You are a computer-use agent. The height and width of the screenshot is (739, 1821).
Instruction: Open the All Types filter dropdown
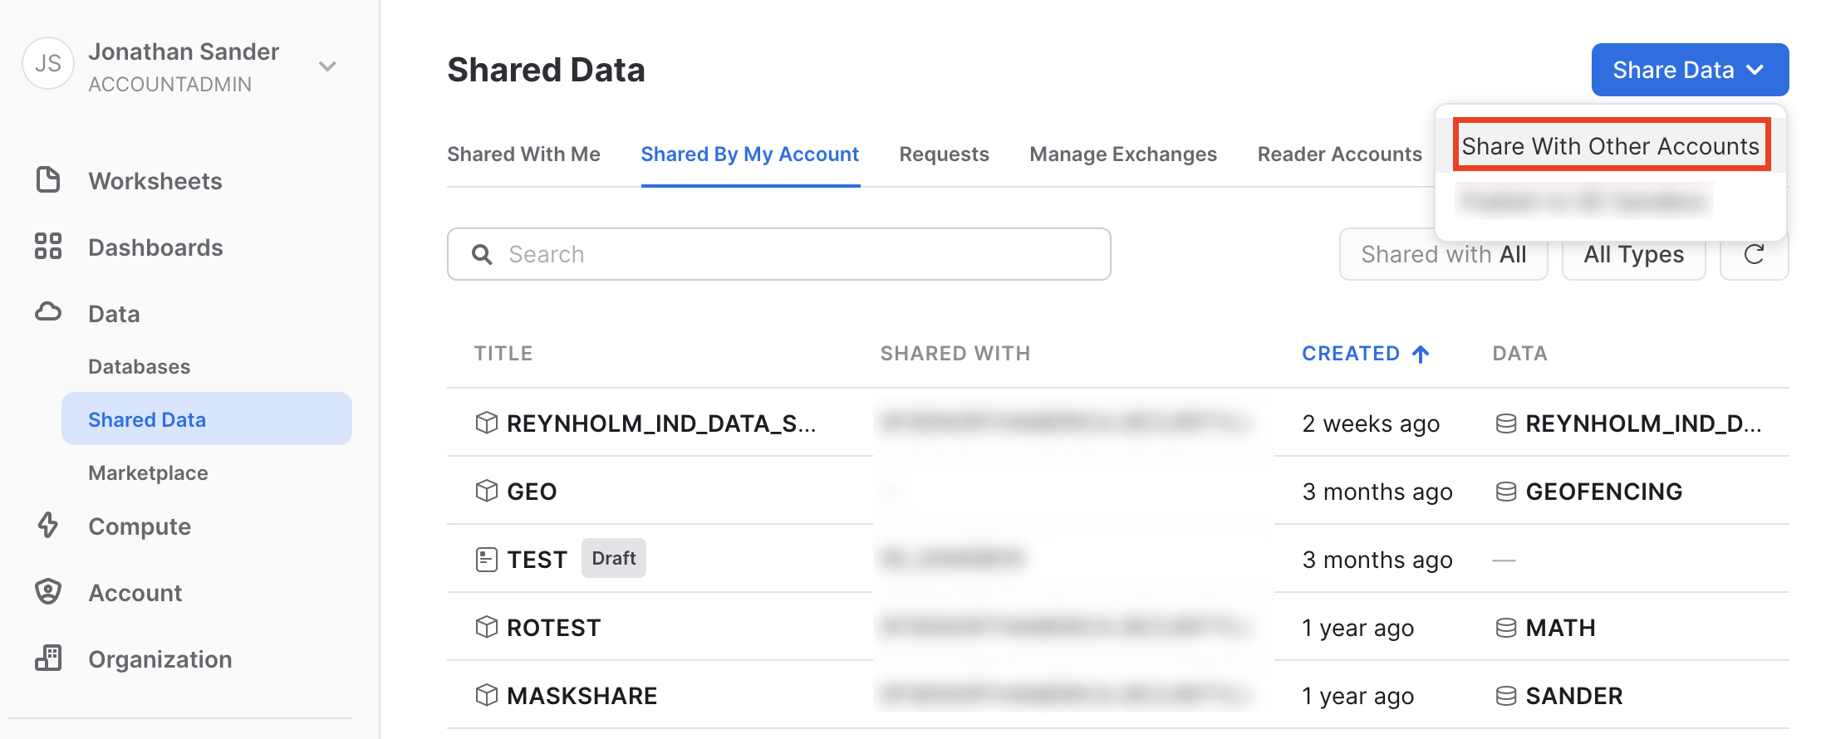click(x=1633, y=254)
